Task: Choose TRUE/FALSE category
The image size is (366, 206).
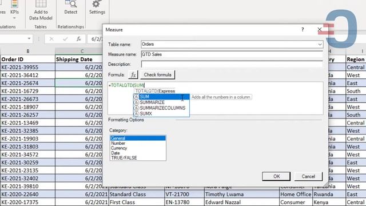Action: [x=138, y=158]
